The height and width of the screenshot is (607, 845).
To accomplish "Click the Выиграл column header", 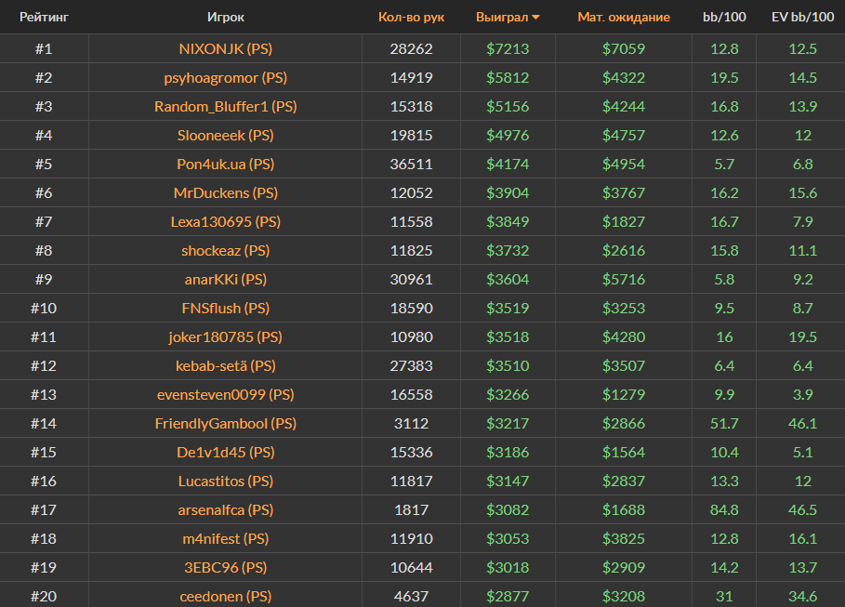I will coord(501,17).
